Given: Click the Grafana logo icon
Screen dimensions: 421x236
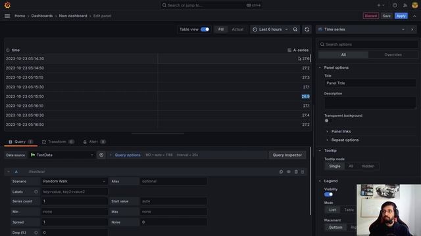Looking at the screenshot, I should 7,5.
